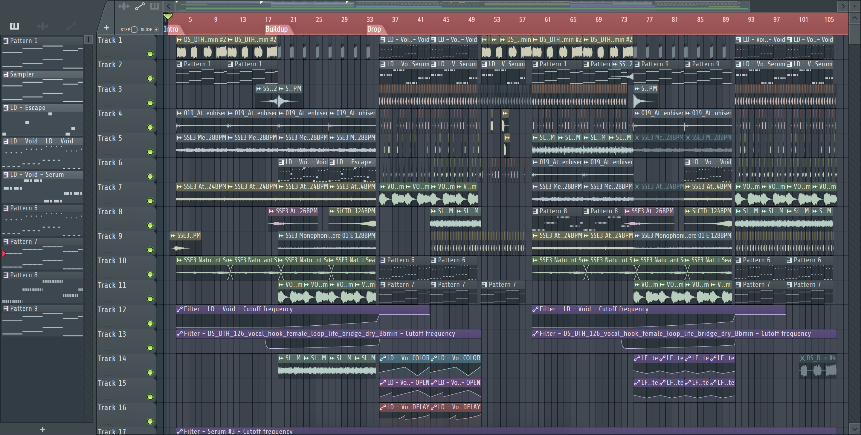The width and height of the screenshot is (861, 435).
Task: Mute Track 10 with its green LED
Action: 150,274
